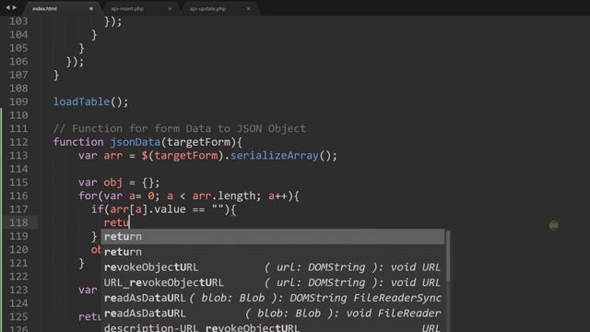Click serializeArray method call
Viewport: 590px width, 332px height.
click(x=275, y=156)
